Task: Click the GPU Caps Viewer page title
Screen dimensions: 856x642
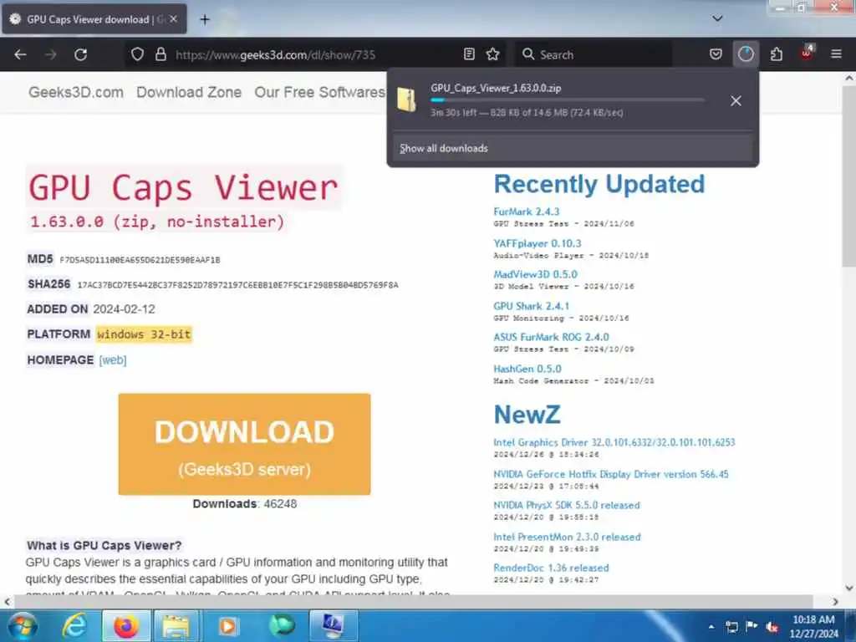Action: (x=183, y=188)
